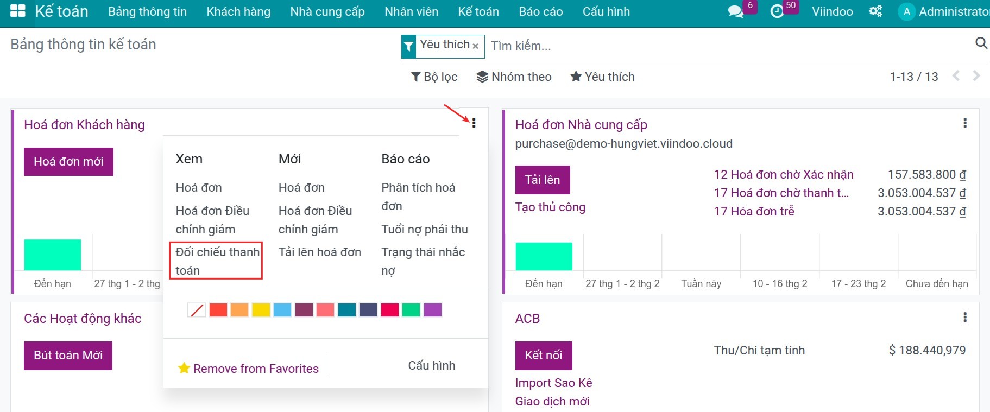Open the apps grid menu icon
The image size is (990, 412).
point(18,11)
